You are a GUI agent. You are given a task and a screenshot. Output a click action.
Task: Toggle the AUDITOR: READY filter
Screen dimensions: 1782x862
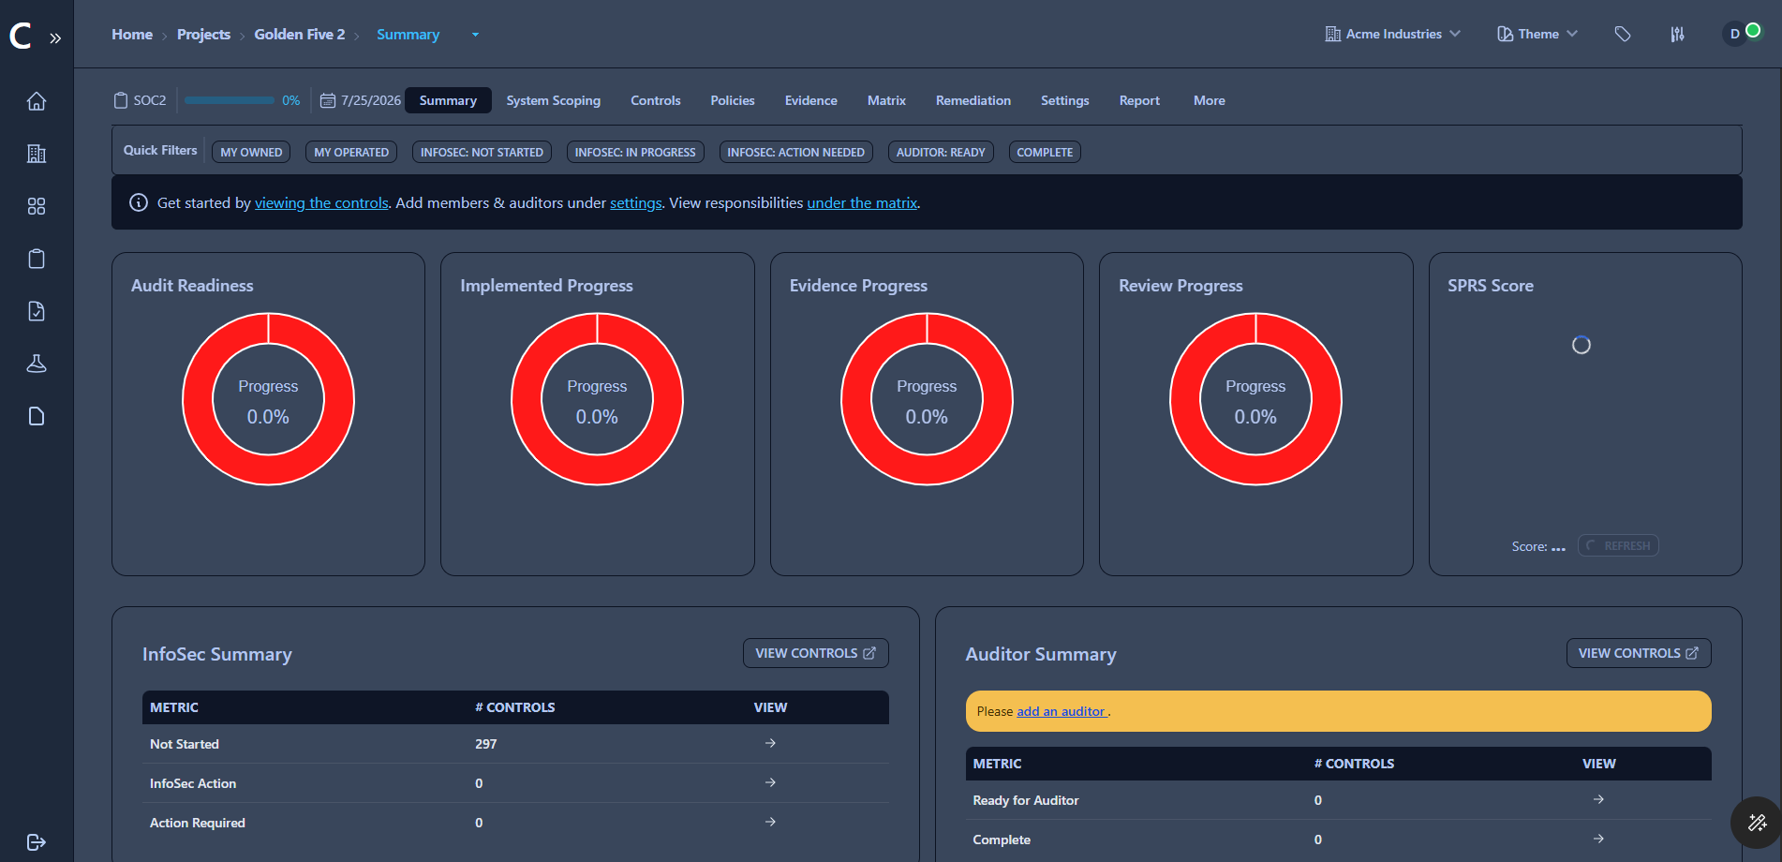click(941, 152)
